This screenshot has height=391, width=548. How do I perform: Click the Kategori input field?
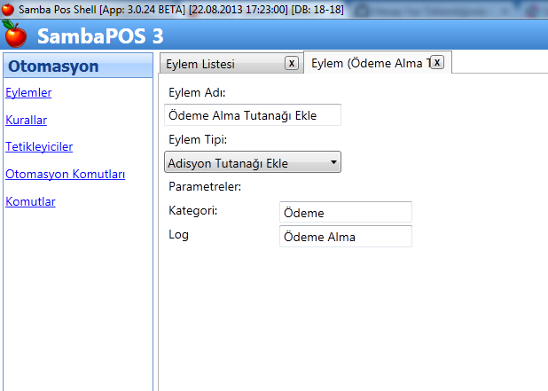346,212
